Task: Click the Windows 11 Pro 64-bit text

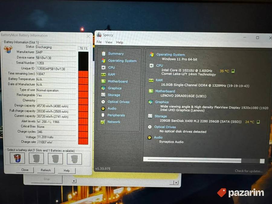Action: point(179,59)
